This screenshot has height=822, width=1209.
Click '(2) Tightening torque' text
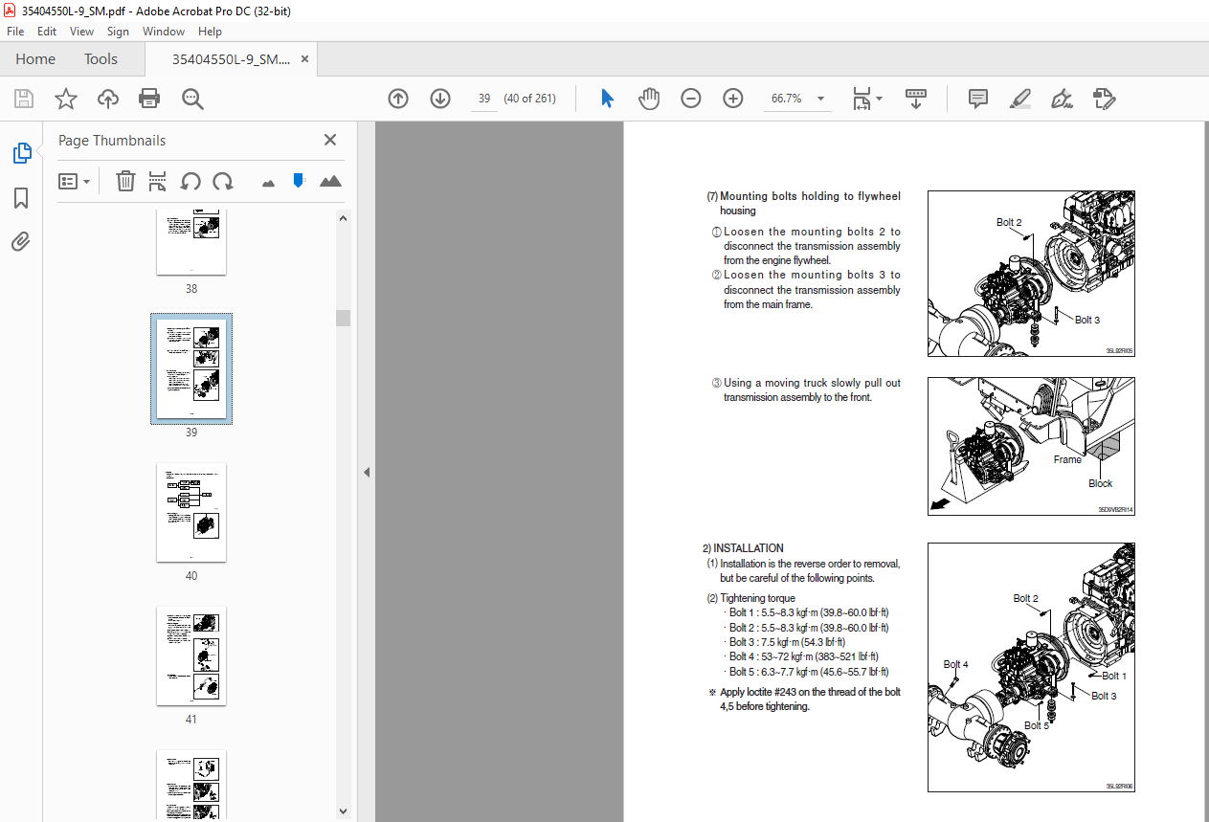tap(750, 598)
